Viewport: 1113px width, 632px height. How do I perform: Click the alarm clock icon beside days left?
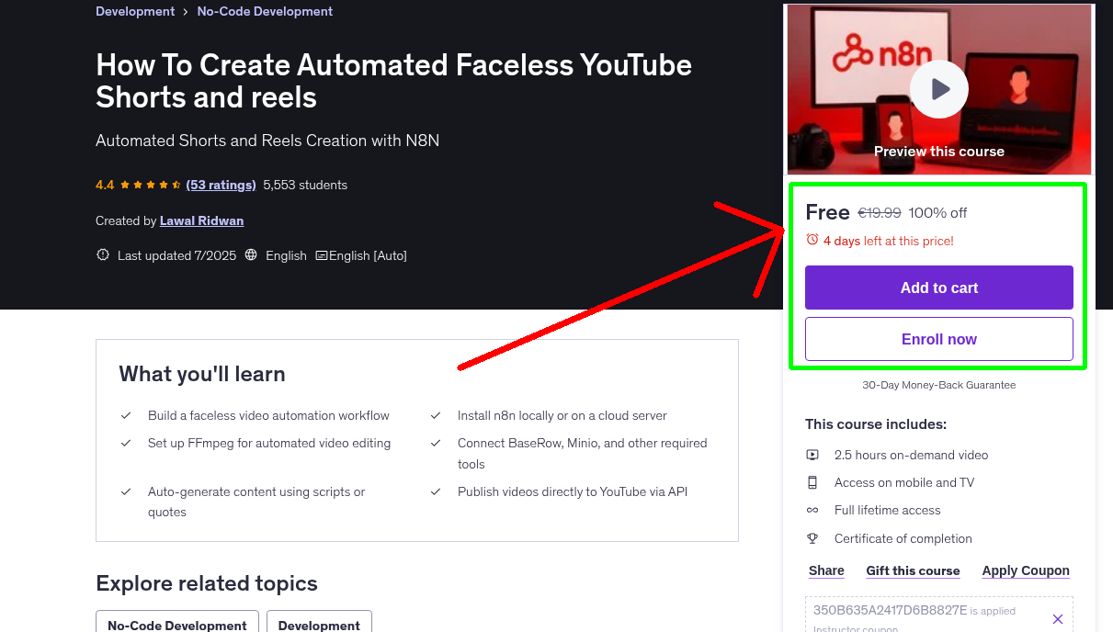point(812,240)
